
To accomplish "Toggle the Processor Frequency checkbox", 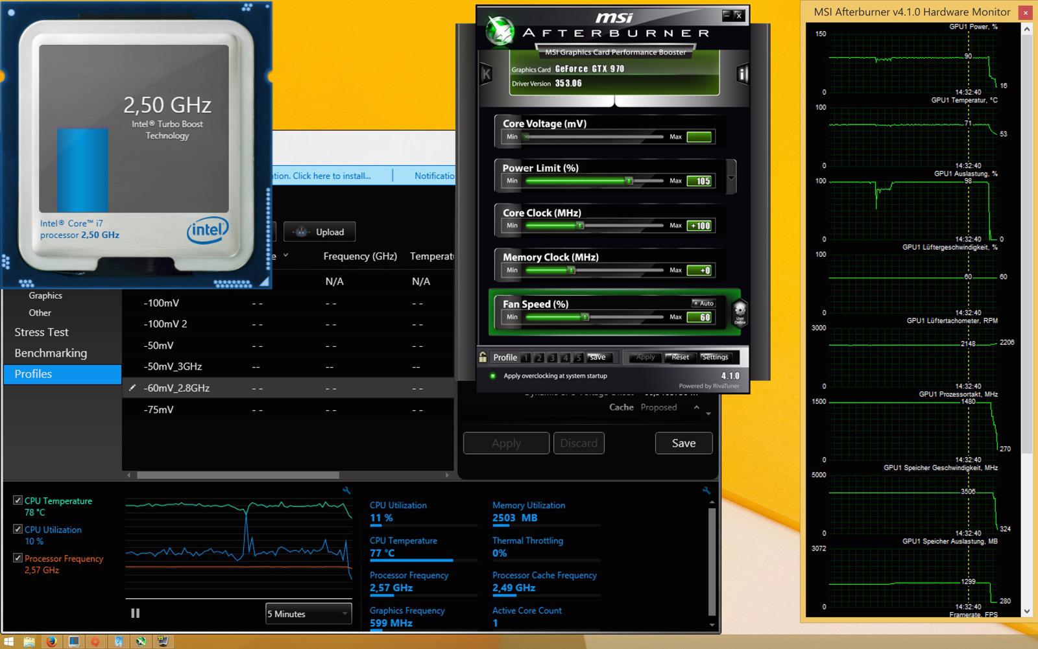I will (x=18, y=558).
